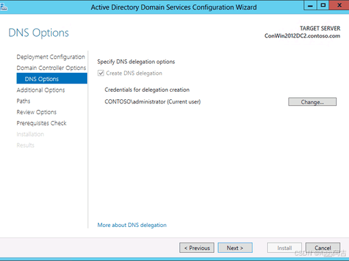Select Domain Controller Options step
The image size is (349, 261).
51,68
